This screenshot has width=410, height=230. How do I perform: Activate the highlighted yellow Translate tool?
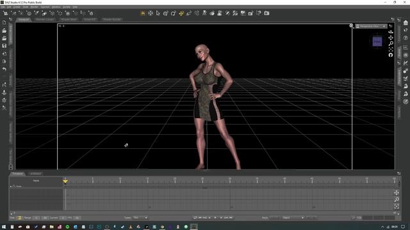point(181,13)
